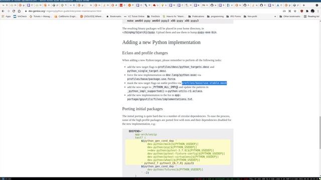
Task: Open a new browser tab
Action: tap(304, 5)
